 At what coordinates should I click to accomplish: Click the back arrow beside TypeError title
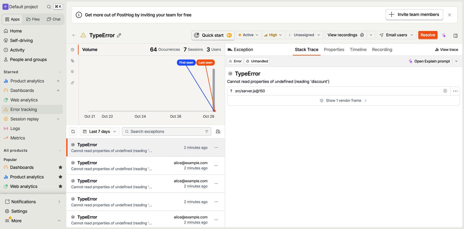coord(74,35)
